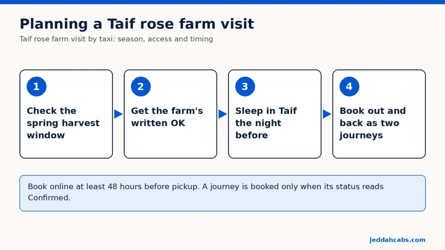Click the subtitle about season, access and timing
Viewport: 445px width, 250px height.
(x=116, y=39)
